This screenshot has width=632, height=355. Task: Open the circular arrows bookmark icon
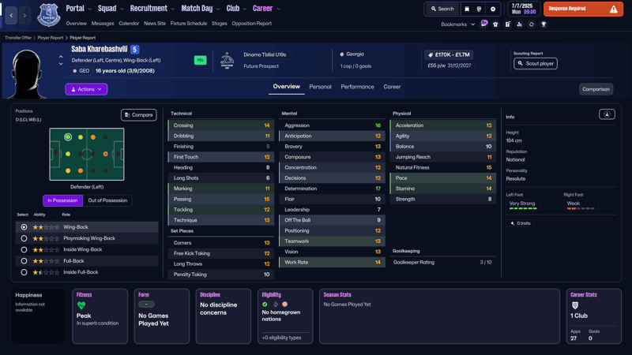pos(531,24)
